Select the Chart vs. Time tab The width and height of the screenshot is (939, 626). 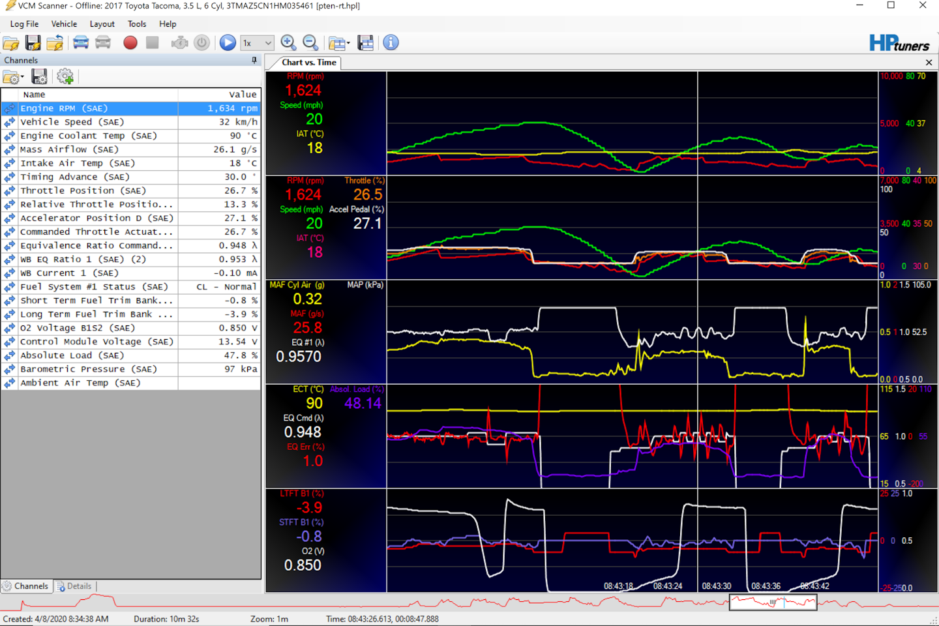(308, 63)
